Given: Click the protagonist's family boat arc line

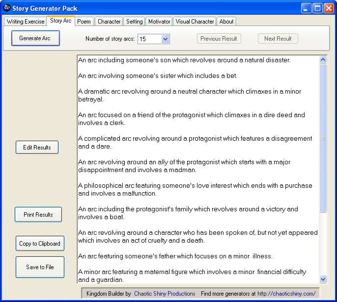Looking at the screenshot, I should tap(188, 213).
